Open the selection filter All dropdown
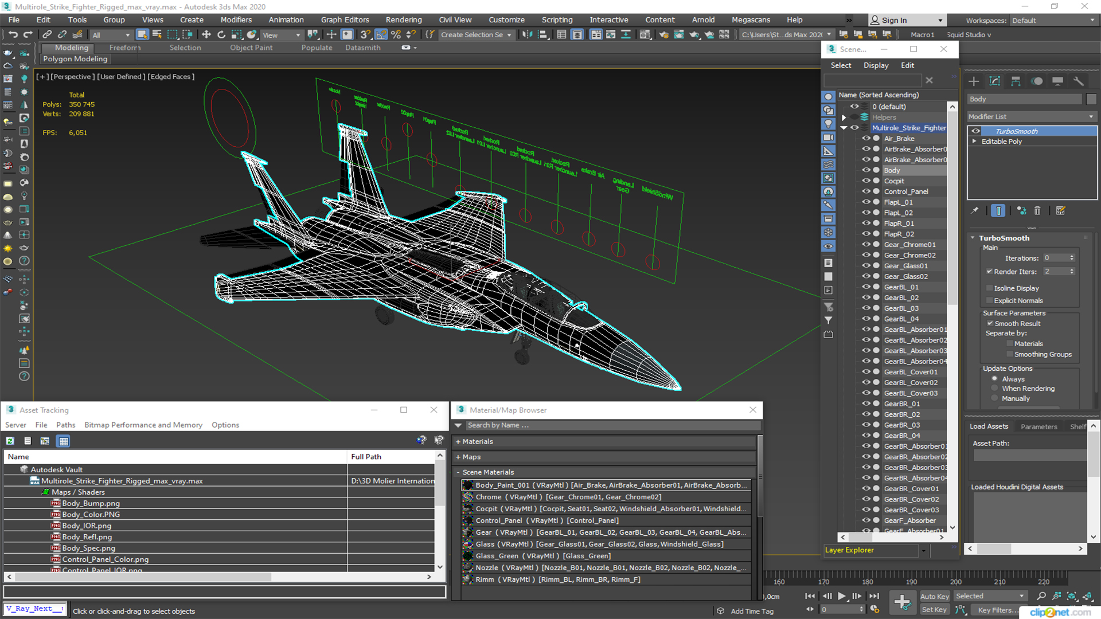The image size is (1101, 619). pyautogui.click(x=111, y=35)
